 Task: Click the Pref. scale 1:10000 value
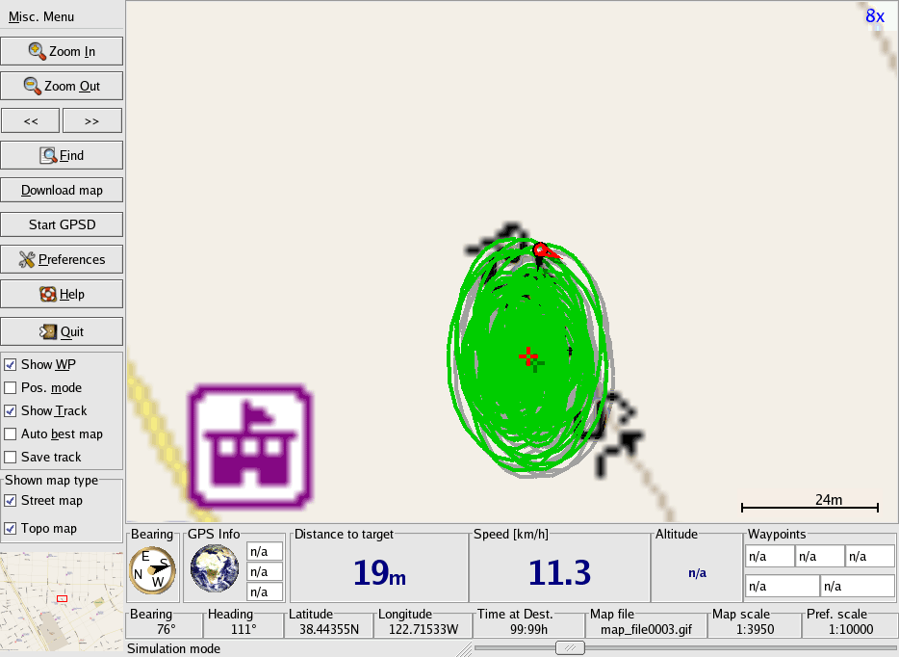(x=851, y=629)
